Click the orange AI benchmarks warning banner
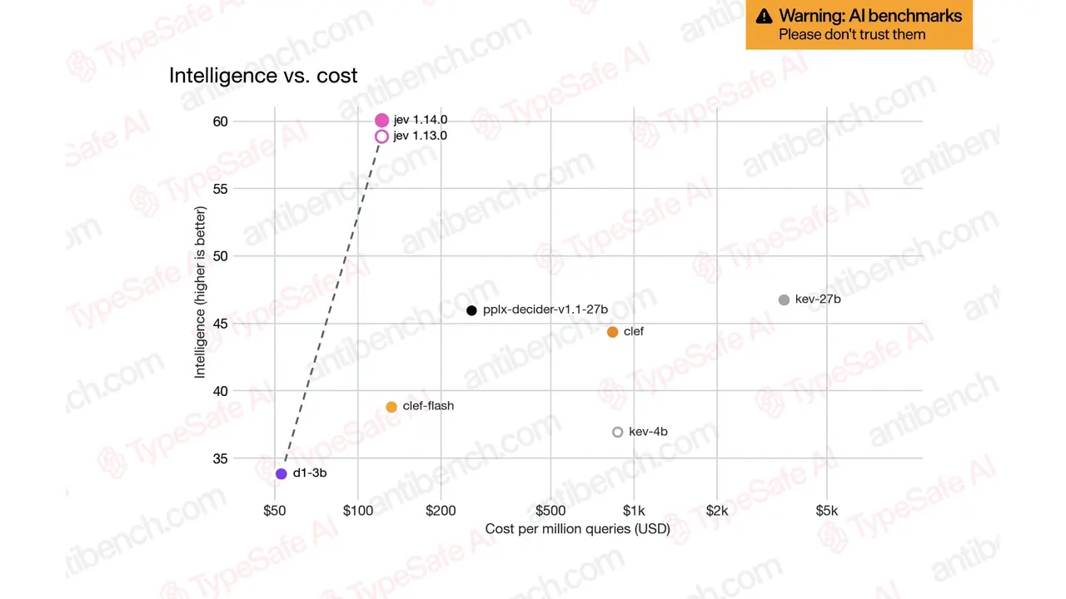Image resolution: width=1066 pixels, height=599 pixels. 859,24
